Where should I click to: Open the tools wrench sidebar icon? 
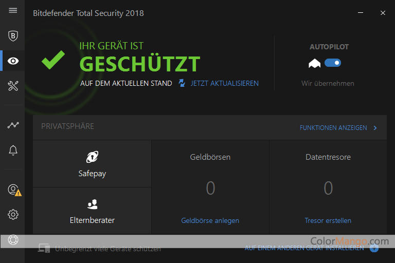13,86
